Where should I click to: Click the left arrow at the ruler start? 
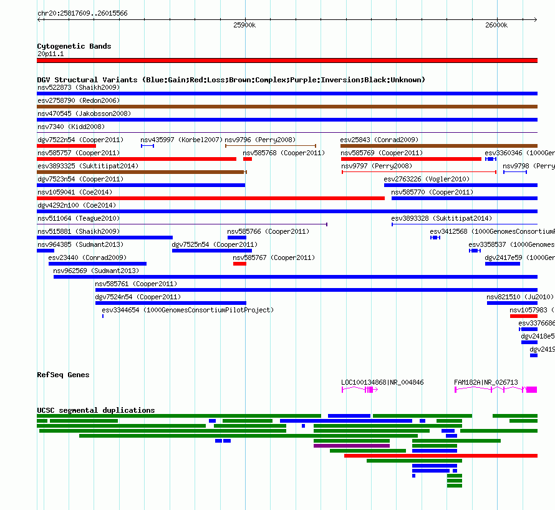click(x=40, y=19)
